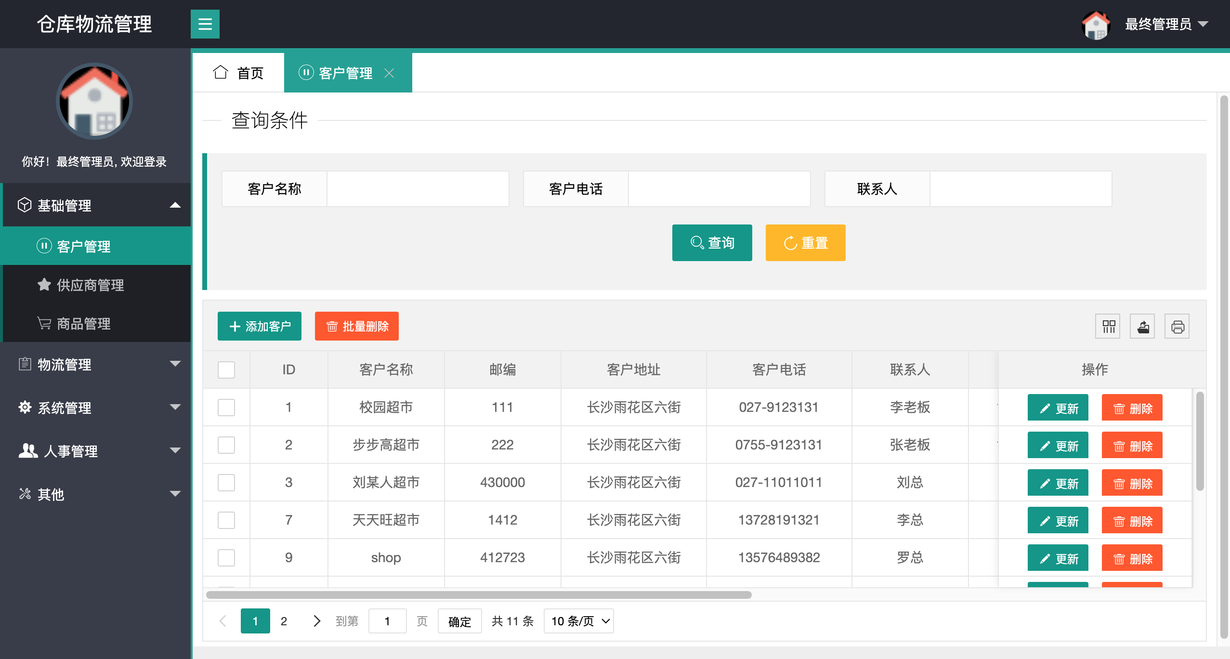Click the 客户电话 input field
This screenshot has height=659, width=1230.
pyautogui.click(x=720, y=189)
